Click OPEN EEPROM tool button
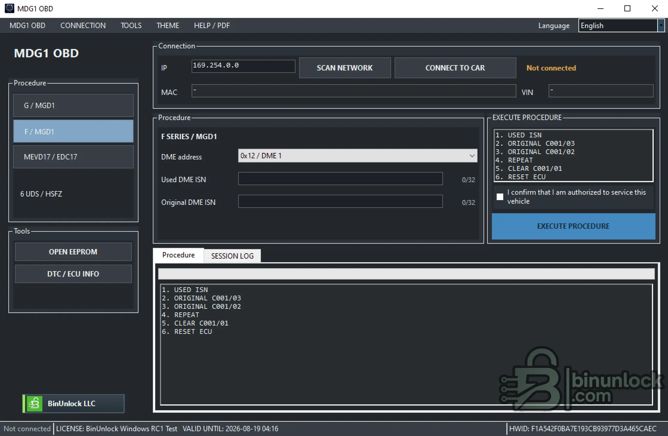Screen dimensions: 668x436 [73, 252]
